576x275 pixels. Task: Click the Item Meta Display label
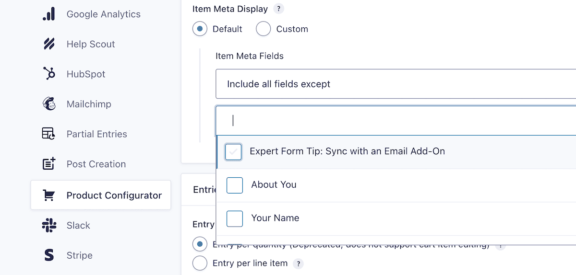tap(230, 9)
